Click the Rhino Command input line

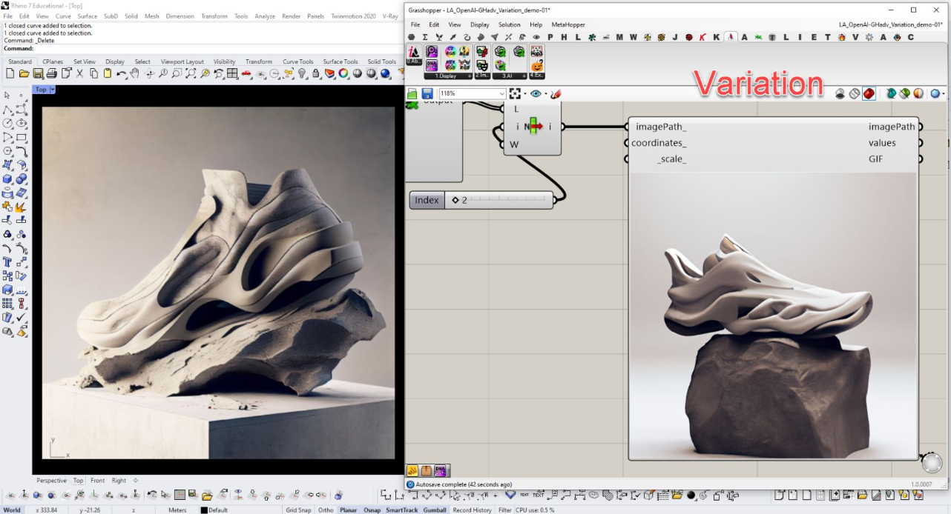pyautogui.click(x=200, y=48)
